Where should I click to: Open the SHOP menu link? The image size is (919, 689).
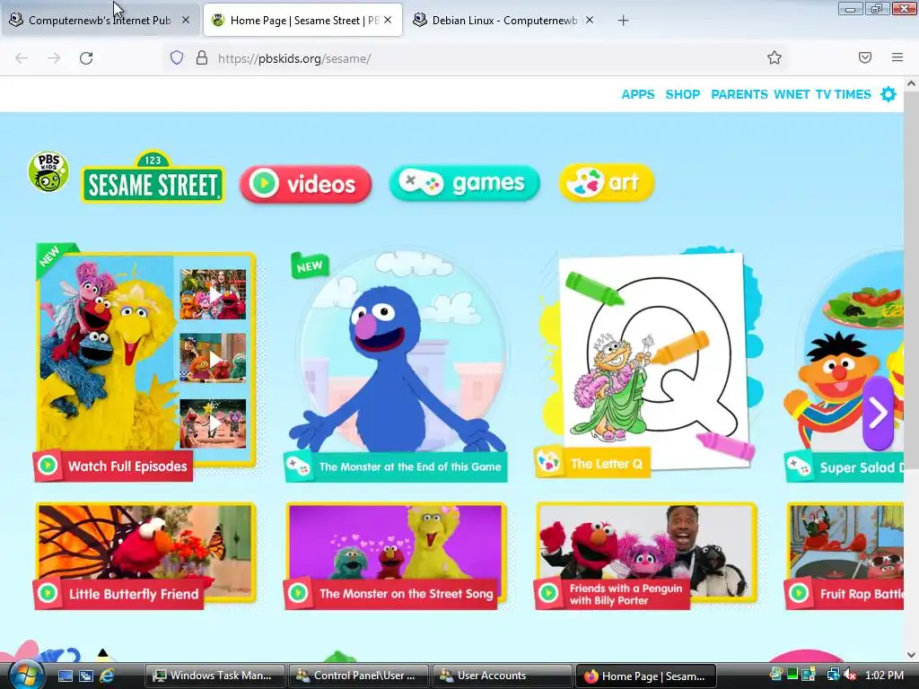(683, 94)
